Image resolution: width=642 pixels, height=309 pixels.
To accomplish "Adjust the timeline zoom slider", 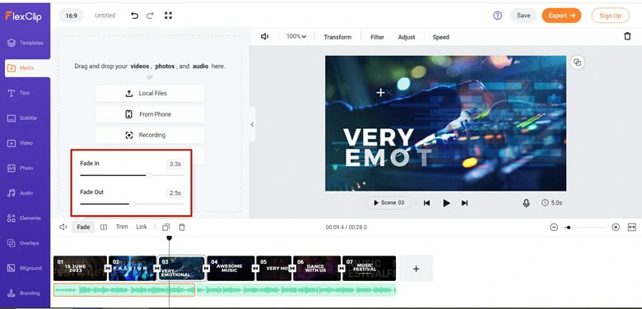I will (x=568, y=228).
